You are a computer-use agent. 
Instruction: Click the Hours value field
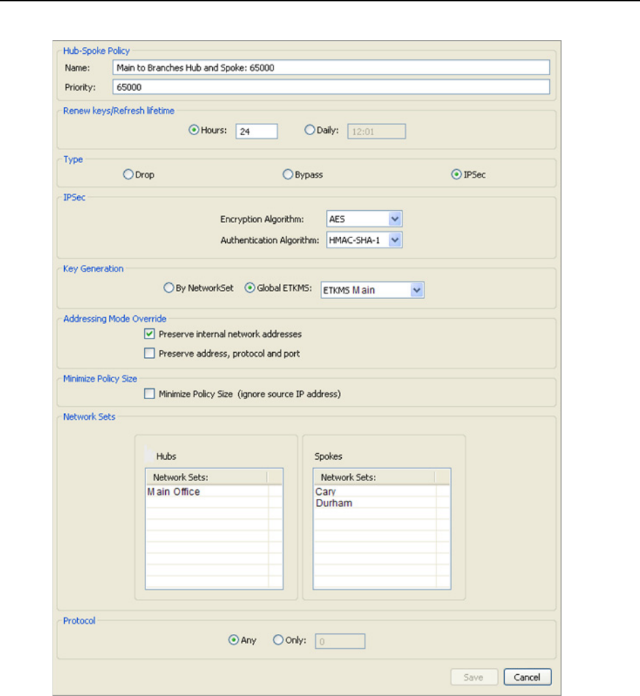257,132
